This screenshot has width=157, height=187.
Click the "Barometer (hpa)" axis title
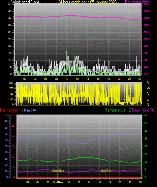coord(138,2)
